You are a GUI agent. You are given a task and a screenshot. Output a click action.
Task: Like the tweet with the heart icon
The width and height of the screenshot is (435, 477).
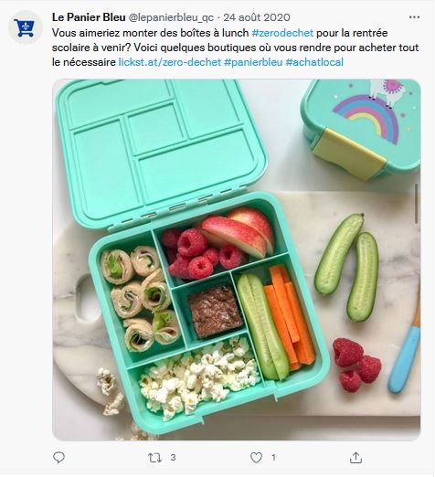click(x=256, y=458)
